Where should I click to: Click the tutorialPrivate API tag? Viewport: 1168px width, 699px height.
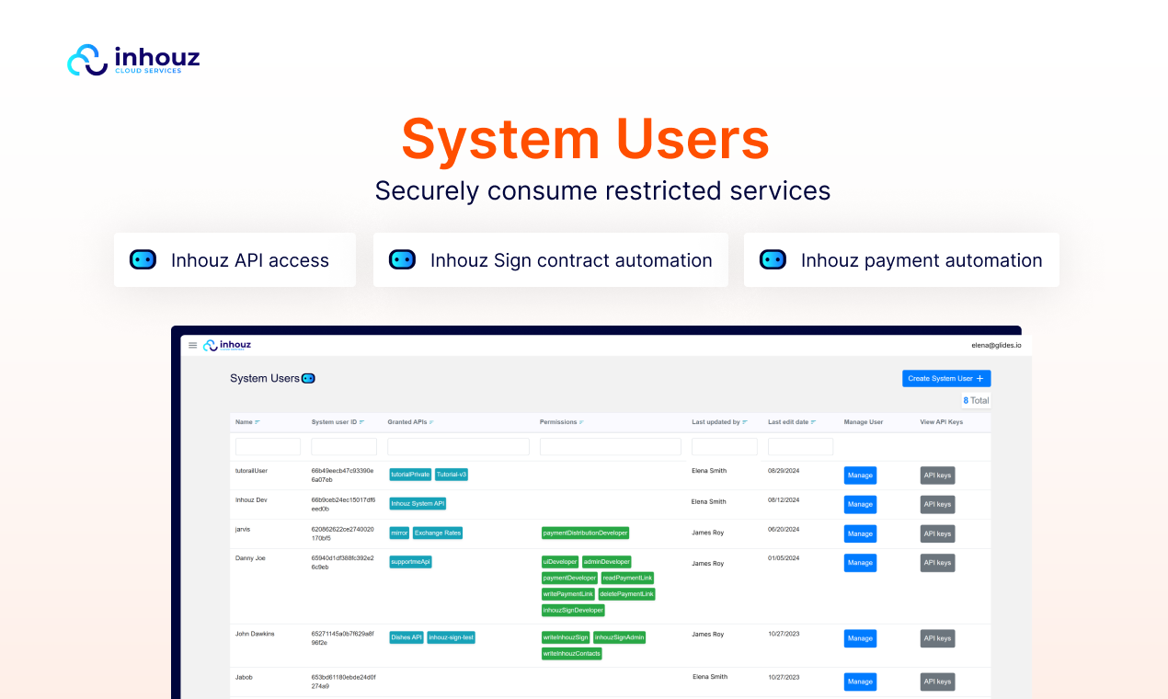click(x=410, y=475)
